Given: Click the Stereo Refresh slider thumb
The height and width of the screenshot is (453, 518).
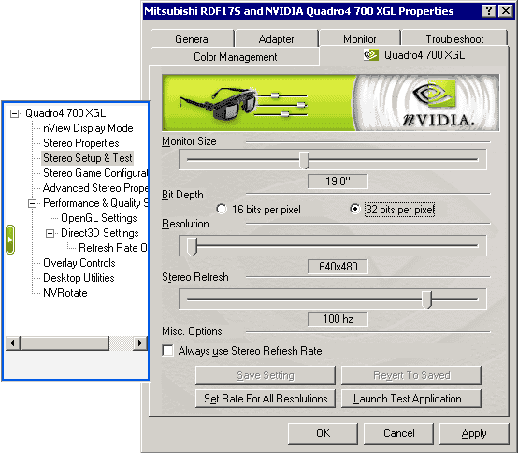Looking at the screenshot, I should point(426,300).
